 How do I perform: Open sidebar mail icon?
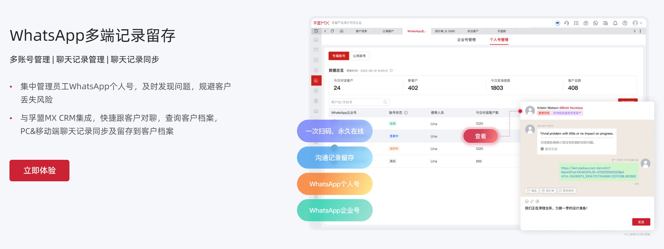(x=316, y=50)
